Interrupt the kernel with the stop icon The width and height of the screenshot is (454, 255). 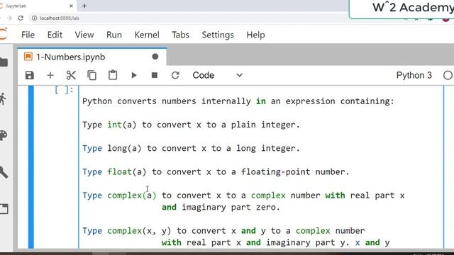(x=155, y=76)
